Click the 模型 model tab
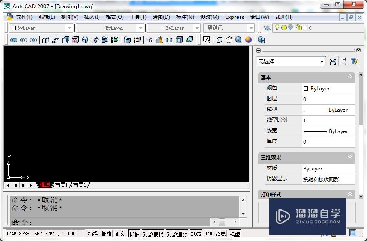 [45, 185]
